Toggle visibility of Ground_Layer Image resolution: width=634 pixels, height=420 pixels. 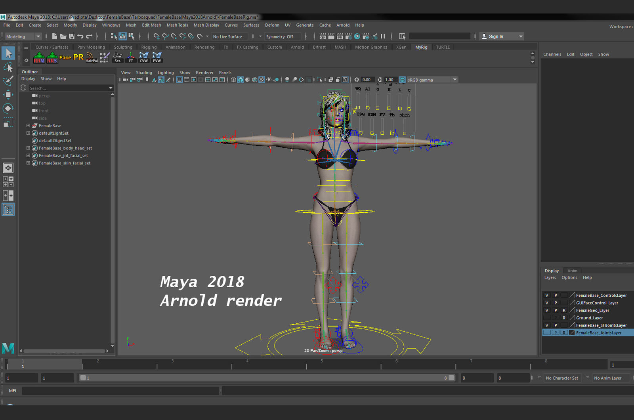[x=547, y=318]
